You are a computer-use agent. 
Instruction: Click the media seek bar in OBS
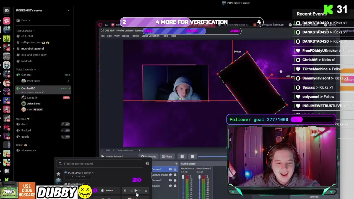point(212,156)
